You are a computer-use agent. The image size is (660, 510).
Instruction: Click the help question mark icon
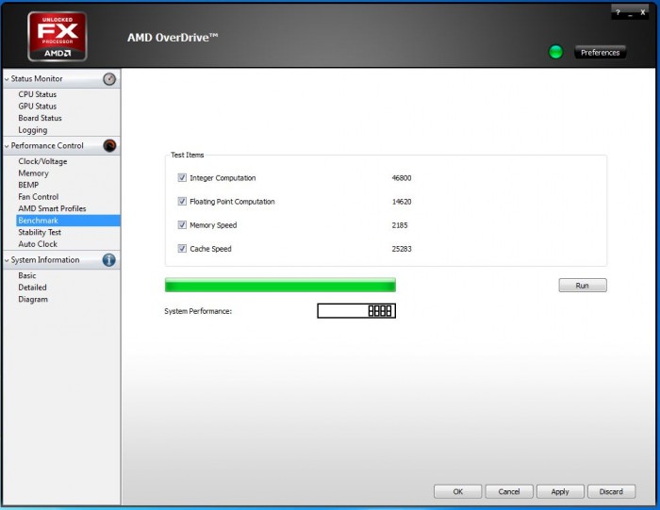pyautogui.click(x=618, y=12)
